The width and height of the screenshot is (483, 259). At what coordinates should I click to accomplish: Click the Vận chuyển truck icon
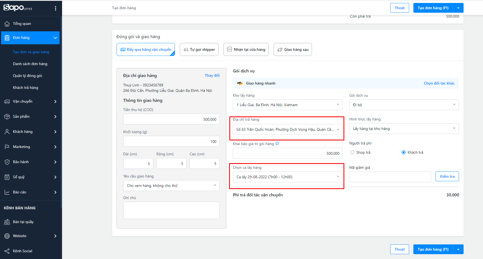[x=7, y=102]
